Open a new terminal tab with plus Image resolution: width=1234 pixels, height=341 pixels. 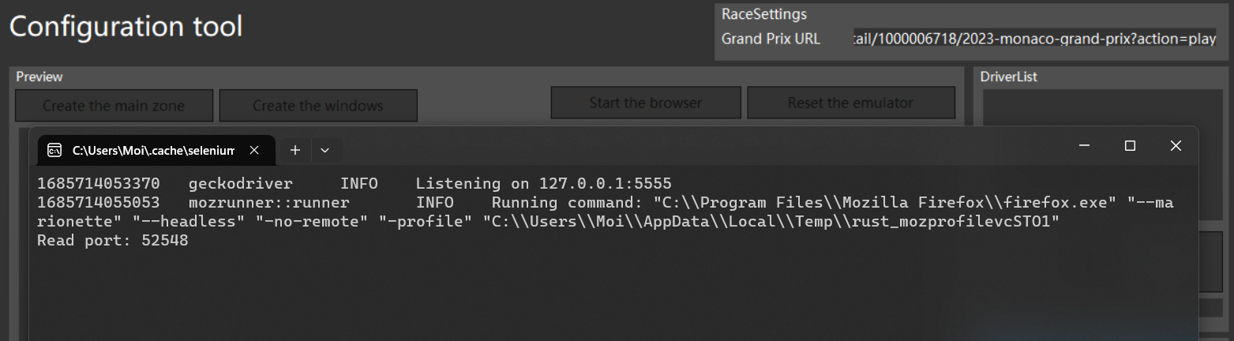tap(294, 150)
